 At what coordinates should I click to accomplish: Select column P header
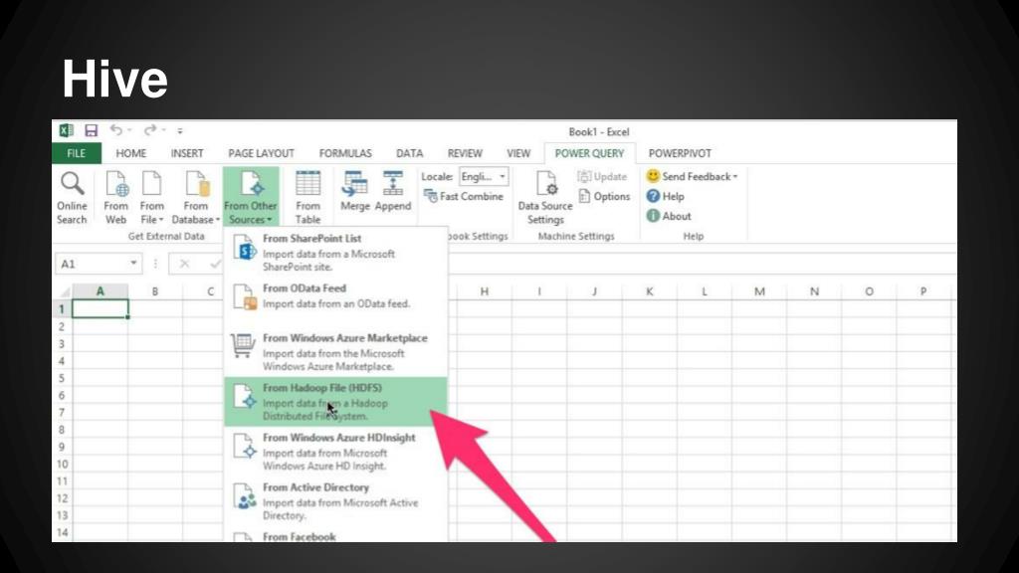tap(923, 291)
